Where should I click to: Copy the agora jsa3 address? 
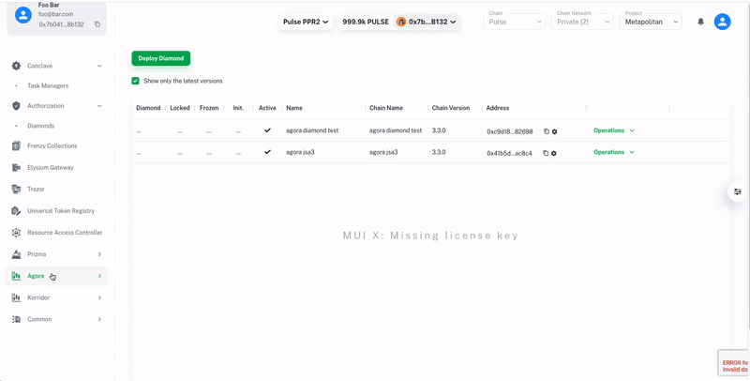pyautogui.click(x=546, y=153)
